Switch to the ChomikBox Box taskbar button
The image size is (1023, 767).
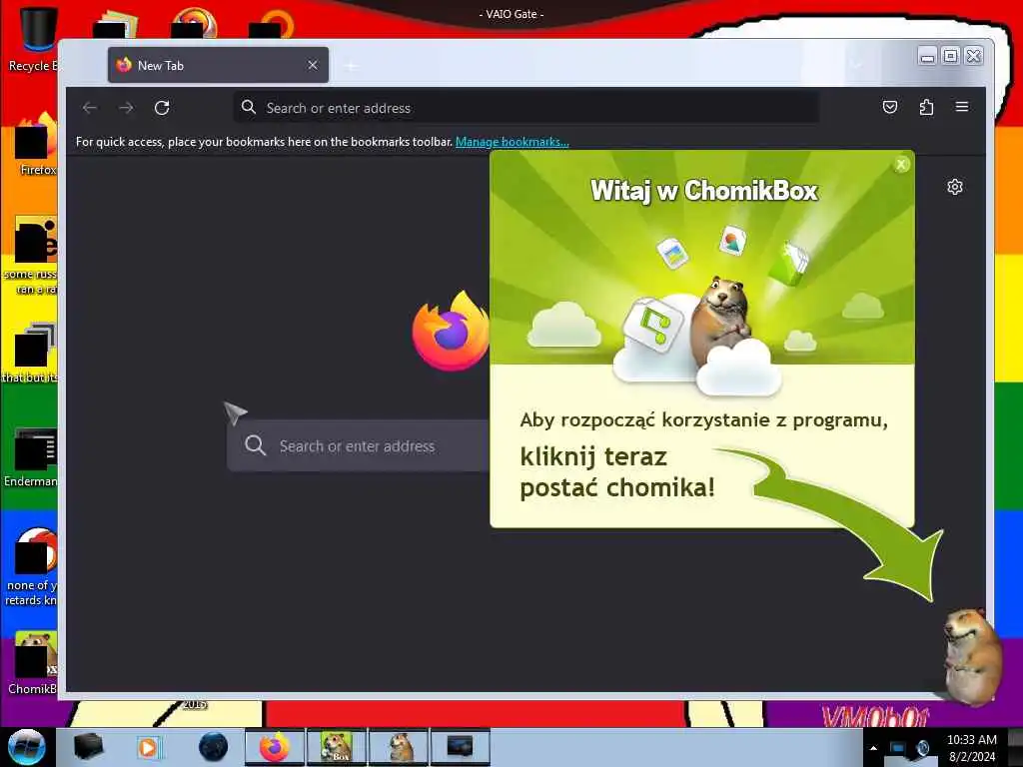(x=337, y=747)
